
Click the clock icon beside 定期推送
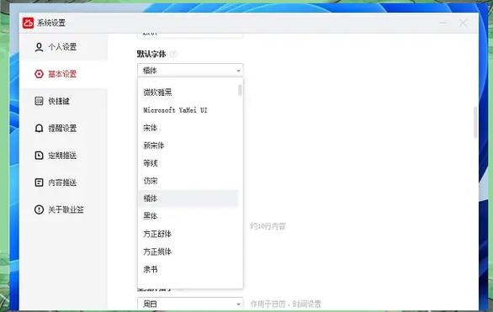tap(39, 156)
